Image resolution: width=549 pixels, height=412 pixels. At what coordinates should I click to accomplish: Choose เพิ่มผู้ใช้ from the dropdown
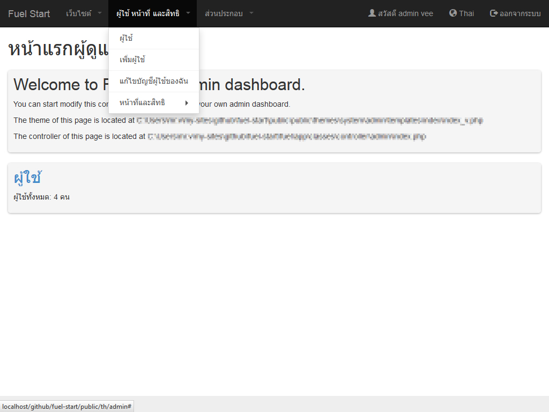[132, 60]
